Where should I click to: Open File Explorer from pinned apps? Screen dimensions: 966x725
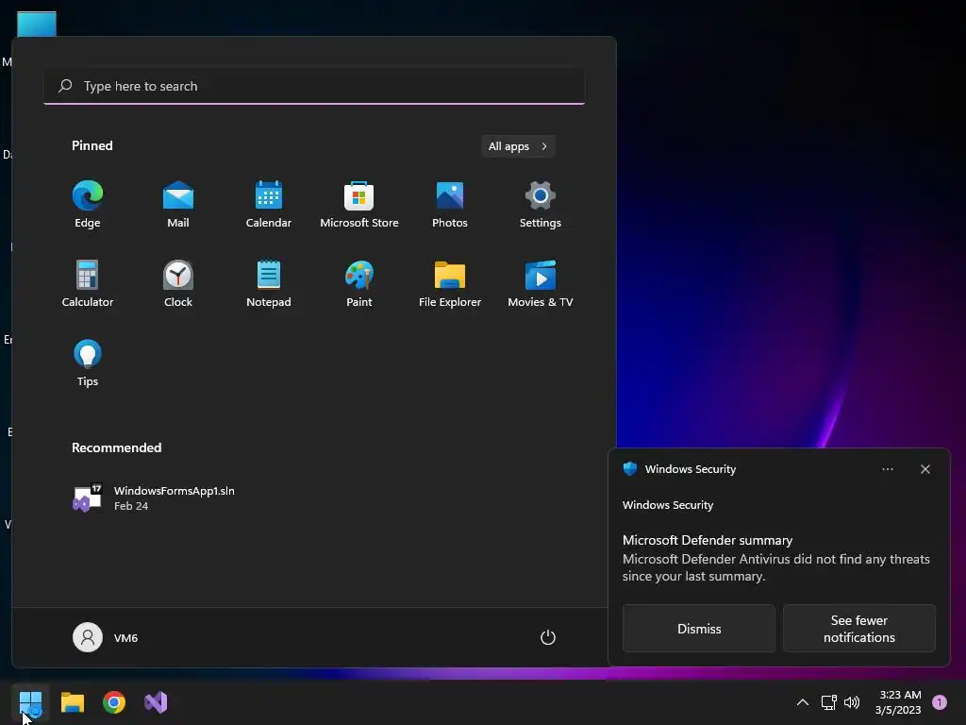450,283
